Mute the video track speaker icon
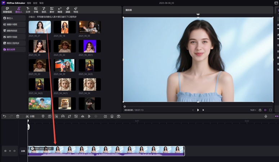 [14, 151]
